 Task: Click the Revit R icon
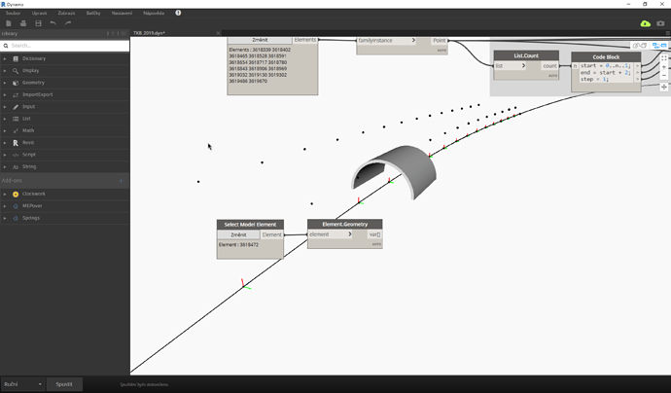pyautogui.click(x=16, y=143)
